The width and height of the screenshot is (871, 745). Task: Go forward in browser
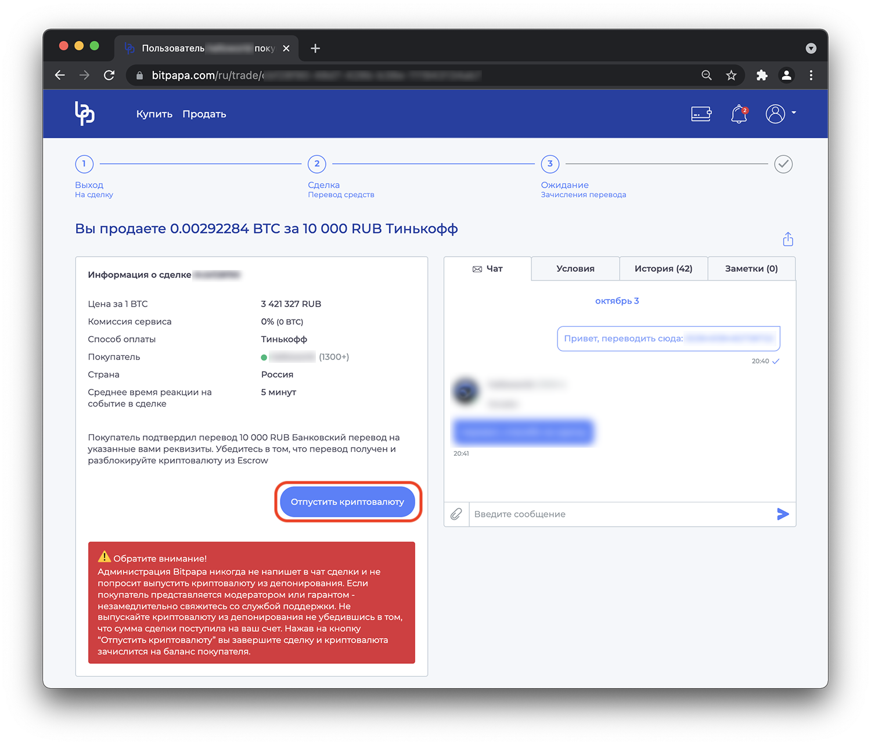(x=85, y=75)
